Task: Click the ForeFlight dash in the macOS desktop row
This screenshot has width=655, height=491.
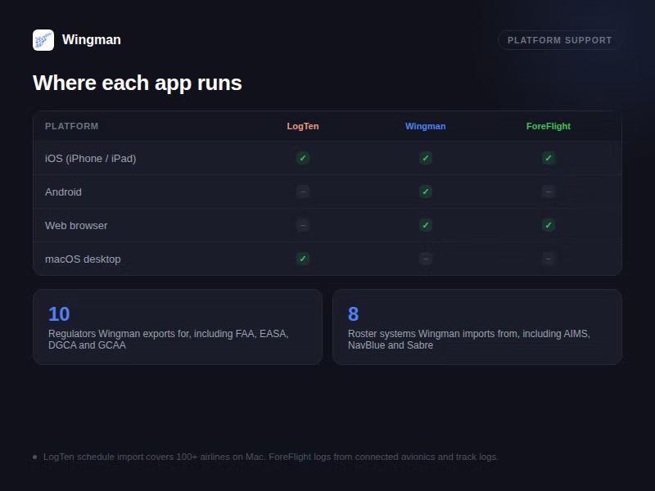Action: pos(549,259)
